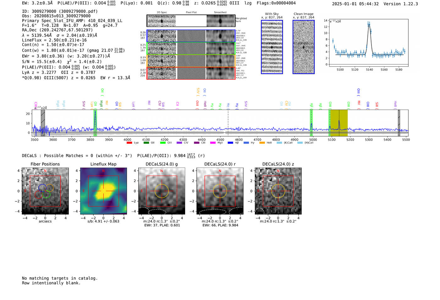
Task: Click the Smoothed column header
Action: (220, 13)
